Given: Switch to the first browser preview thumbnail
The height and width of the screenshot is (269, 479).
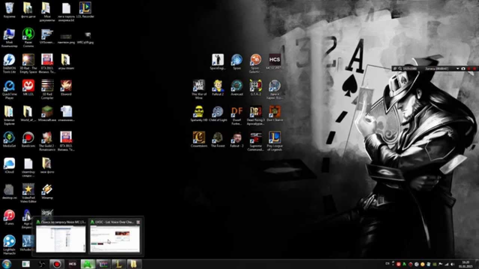Looking at the screenshot, I should (x=61, y=239).
